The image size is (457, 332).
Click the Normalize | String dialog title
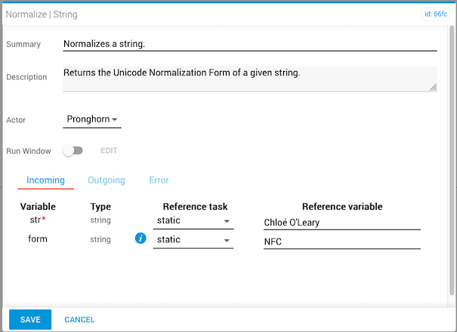(42, 14)
